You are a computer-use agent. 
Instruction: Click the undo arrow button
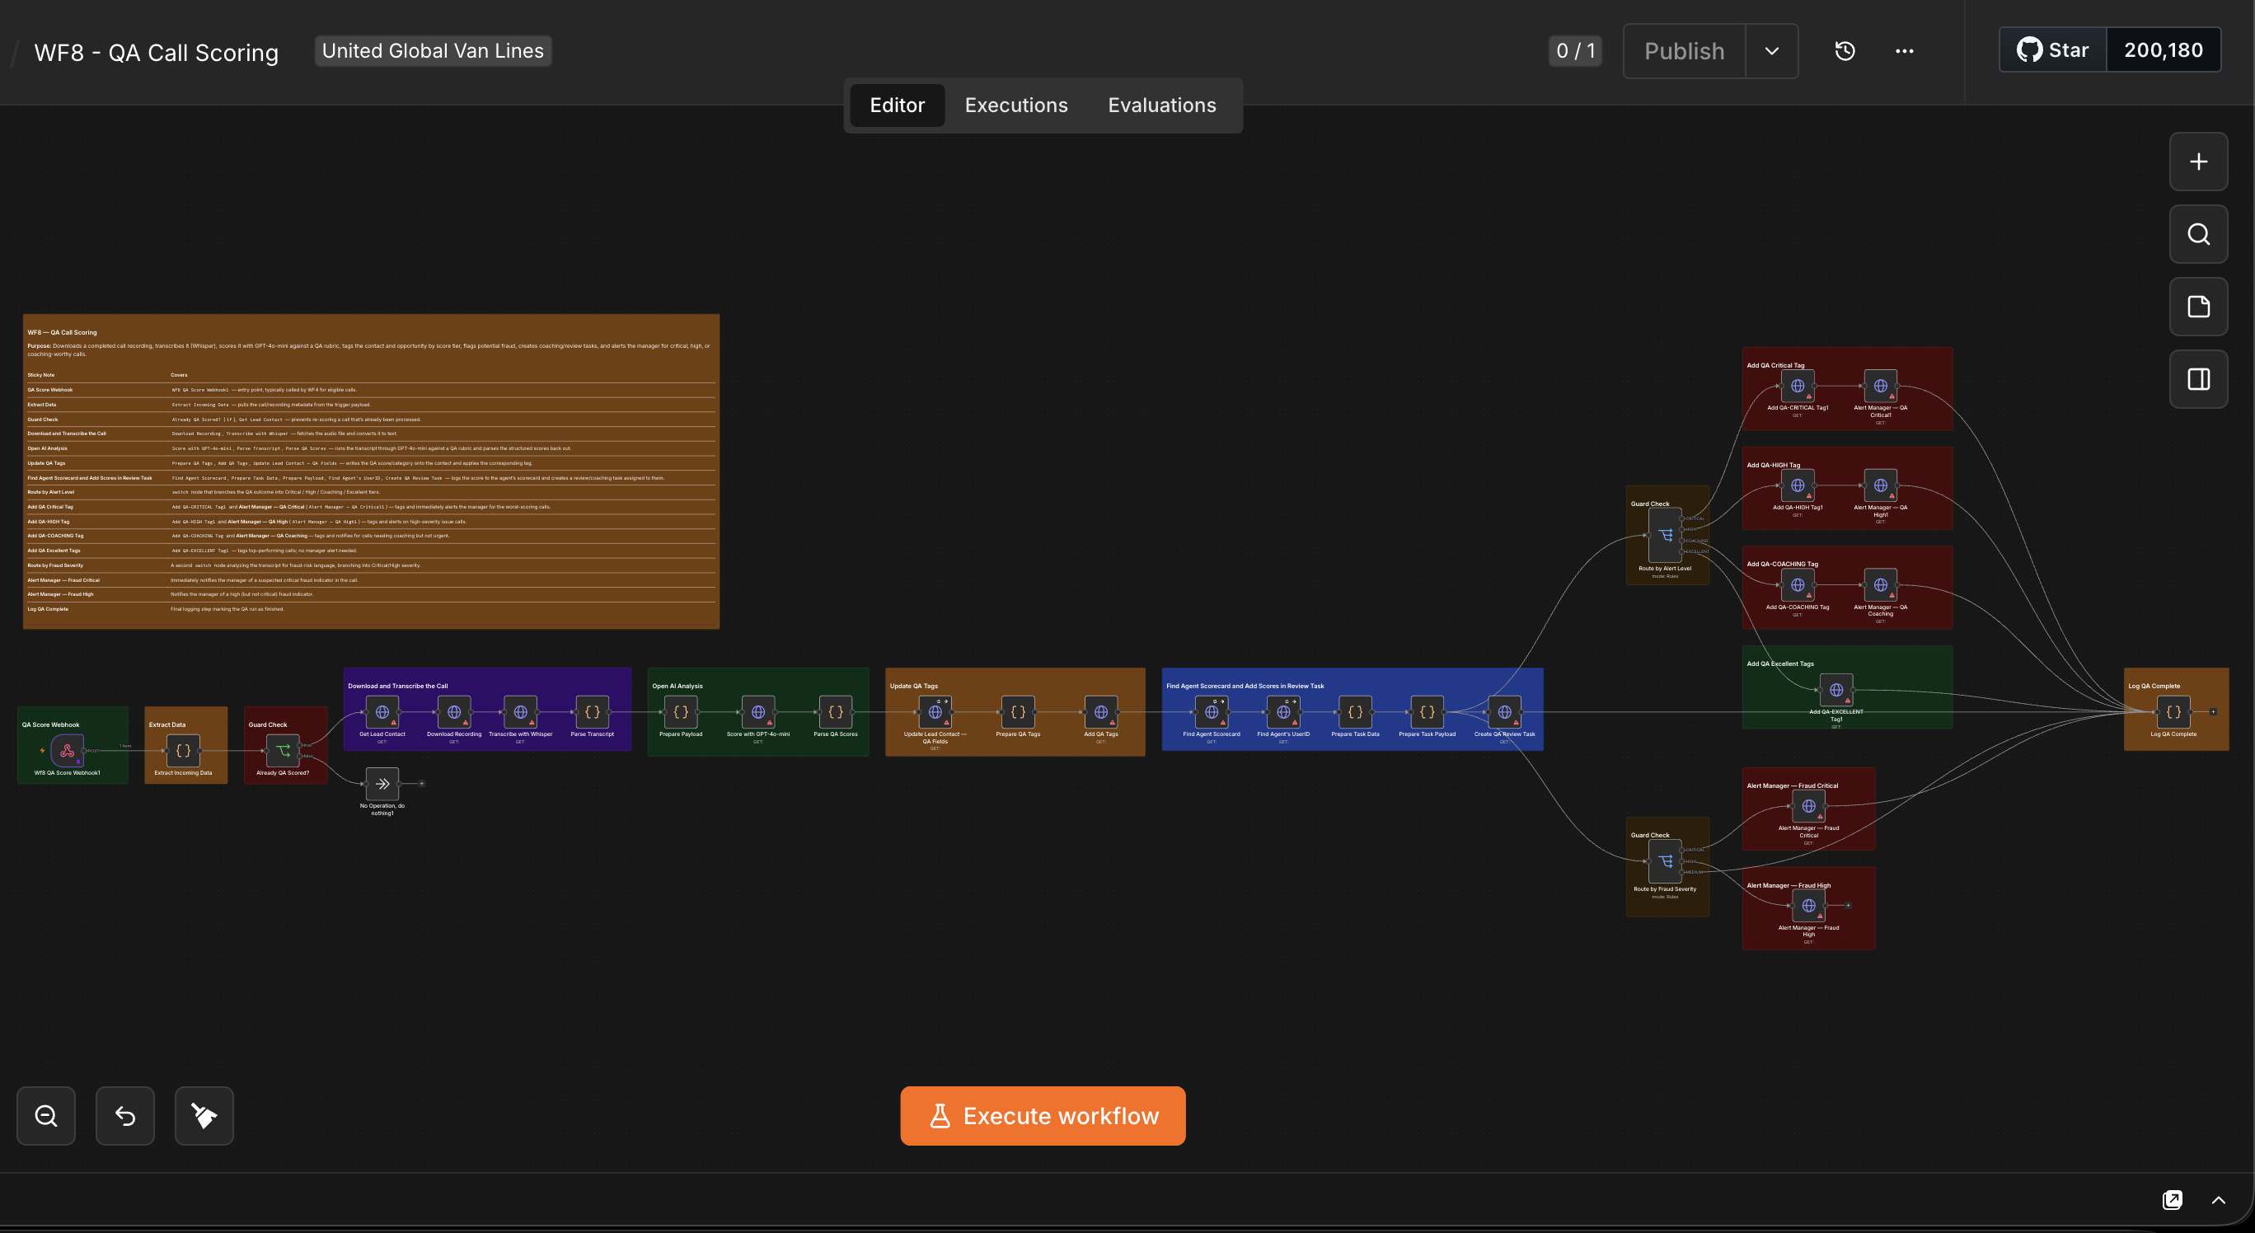[125, 1116]
